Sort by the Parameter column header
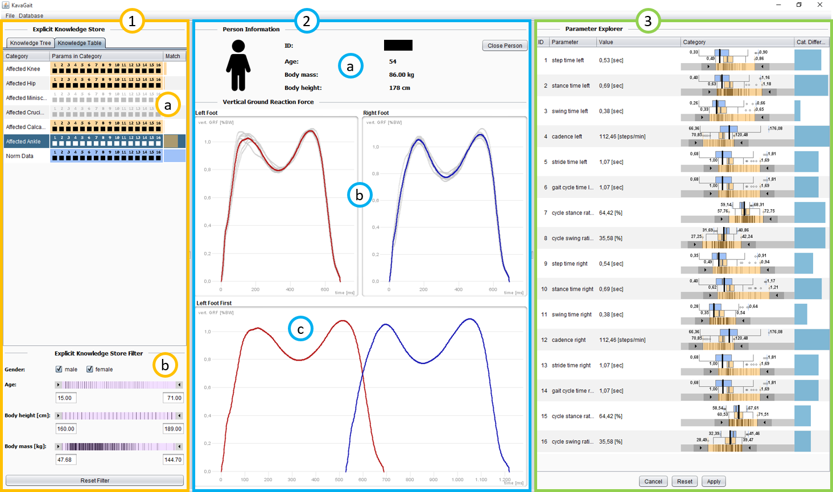The height and width of the screenshot is (492, 833). pyautogui.click(x=573, y=42)
